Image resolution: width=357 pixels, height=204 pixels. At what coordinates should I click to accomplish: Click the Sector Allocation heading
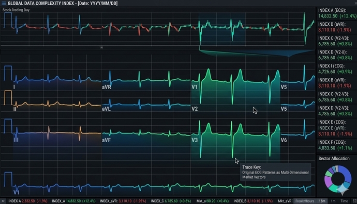point(334,159)
